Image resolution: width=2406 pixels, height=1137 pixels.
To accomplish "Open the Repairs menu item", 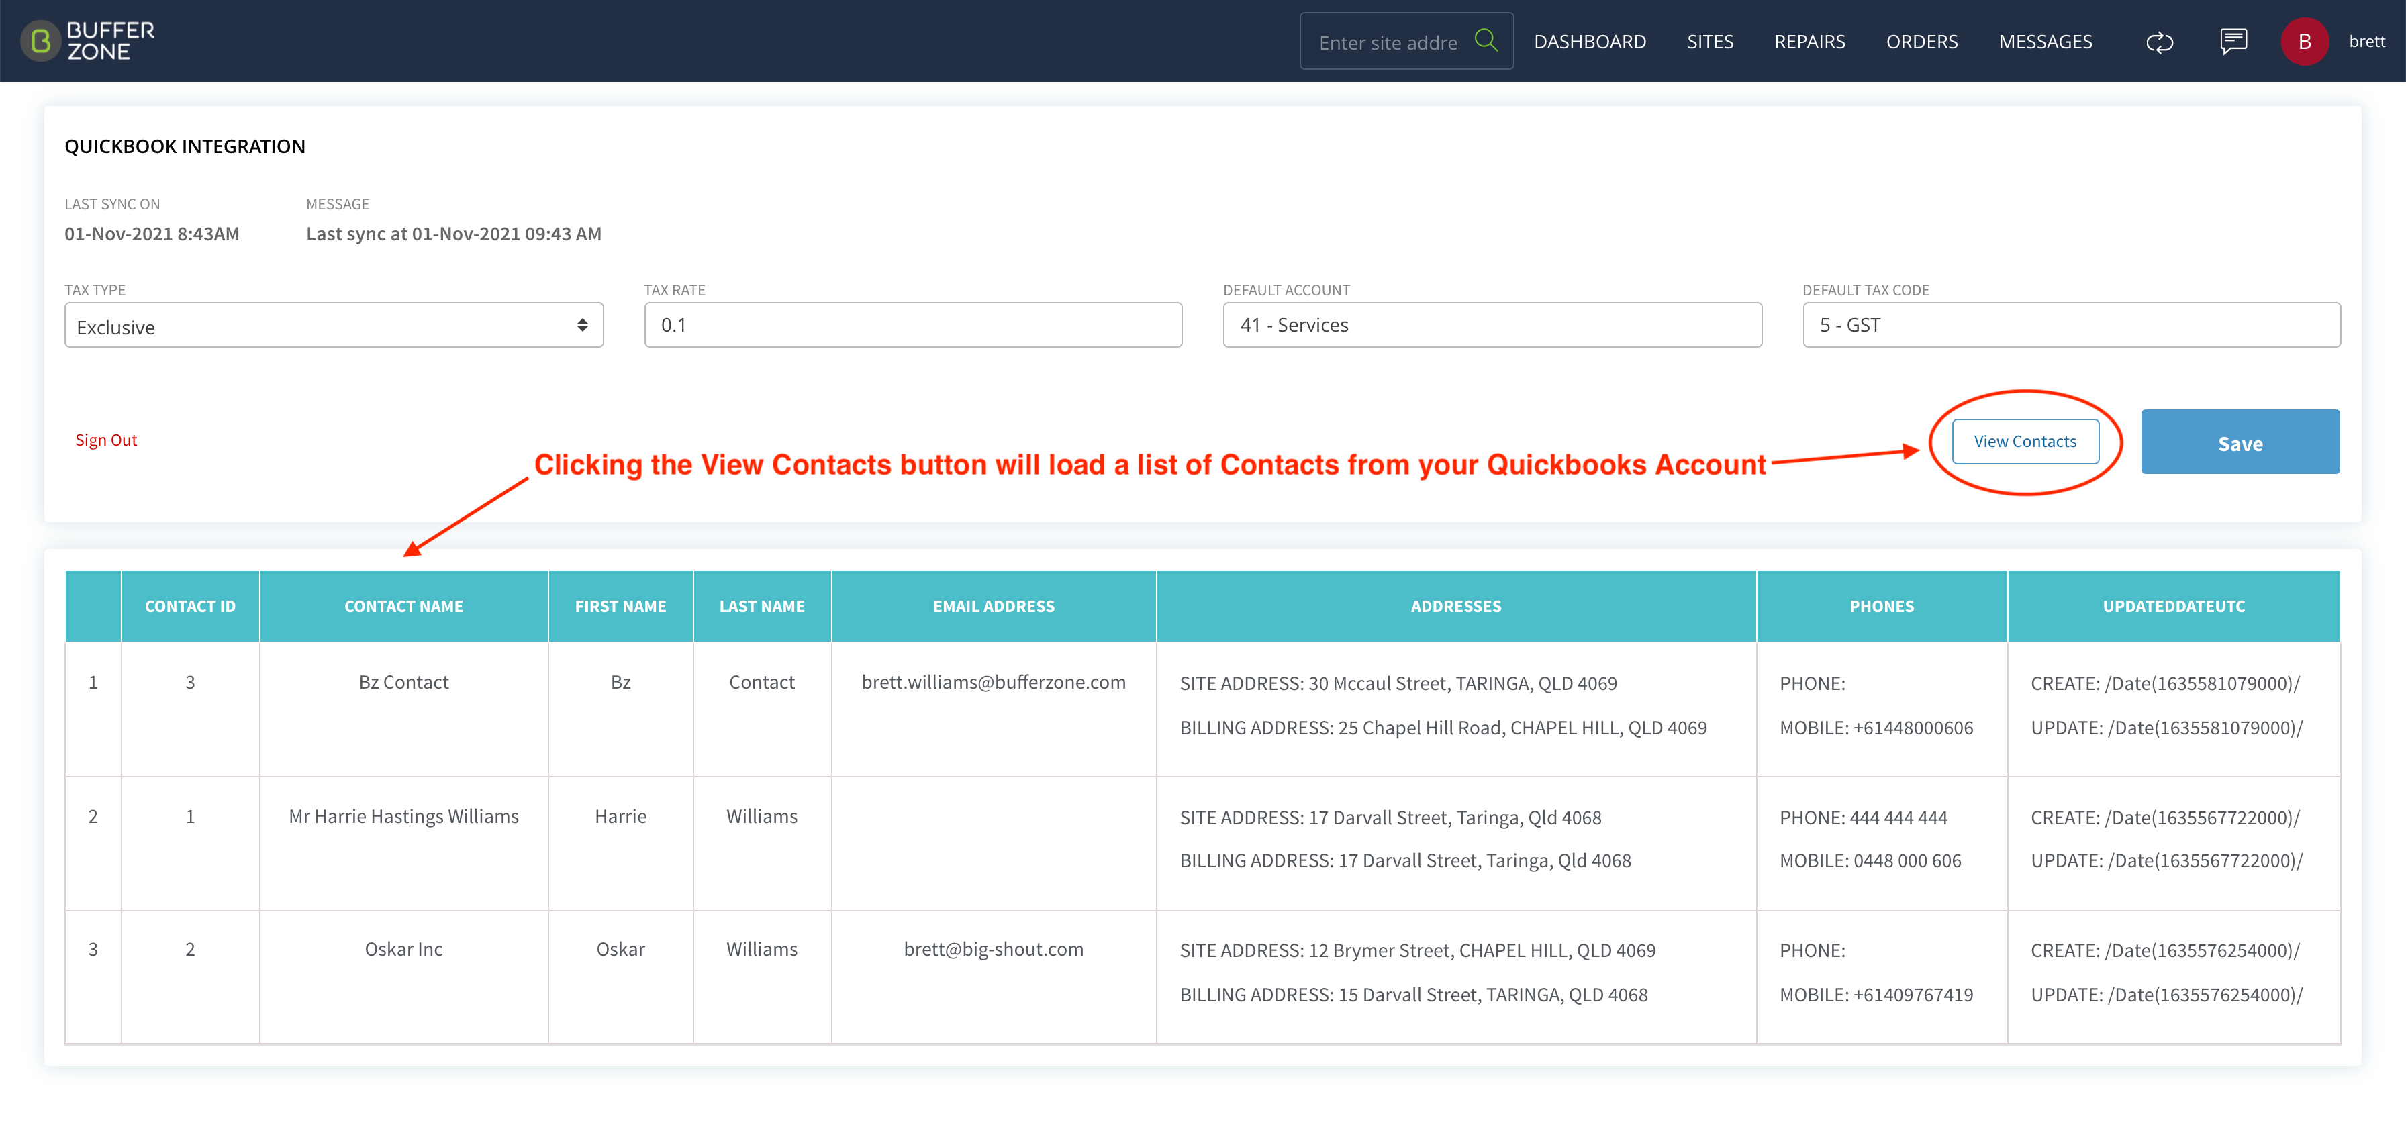I will click(1809, 41).
